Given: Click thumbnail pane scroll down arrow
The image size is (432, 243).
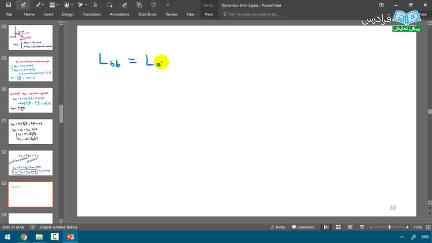Looking at the screenshot, I should [61, 221].
